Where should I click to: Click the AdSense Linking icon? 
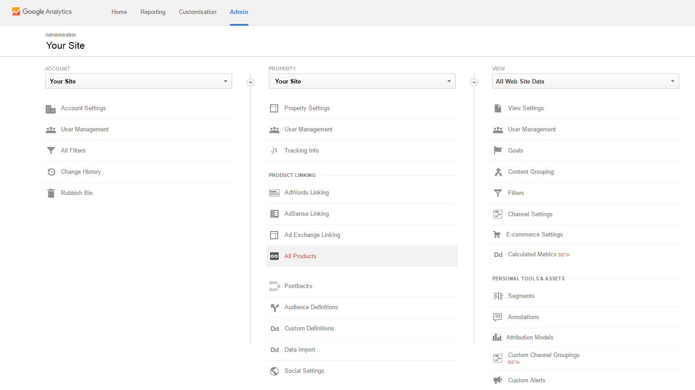coord(274,214)
